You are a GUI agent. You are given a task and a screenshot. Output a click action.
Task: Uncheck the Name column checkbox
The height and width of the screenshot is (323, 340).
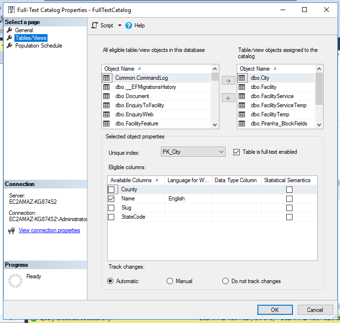point(111,199)
